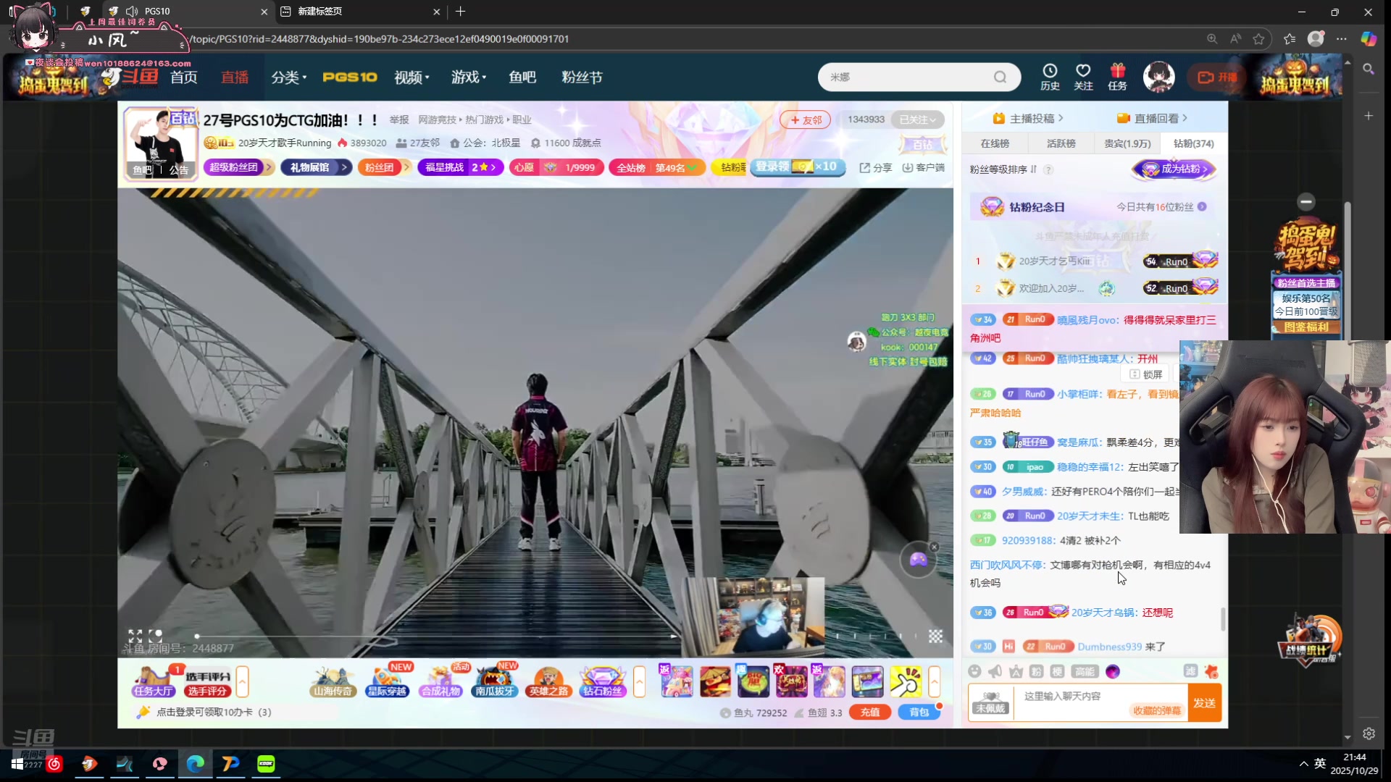Viewport: 1391px width, 782px height.
Task: Open the 分类 category dropdown in navigation
Action: pyautogui.click(x=288, y=77)
